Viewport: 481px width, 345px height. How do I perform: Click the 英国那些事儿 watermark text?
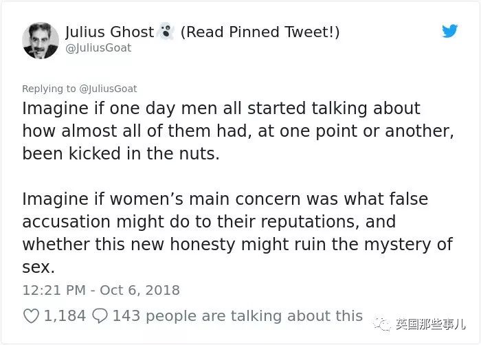(430, 324)
